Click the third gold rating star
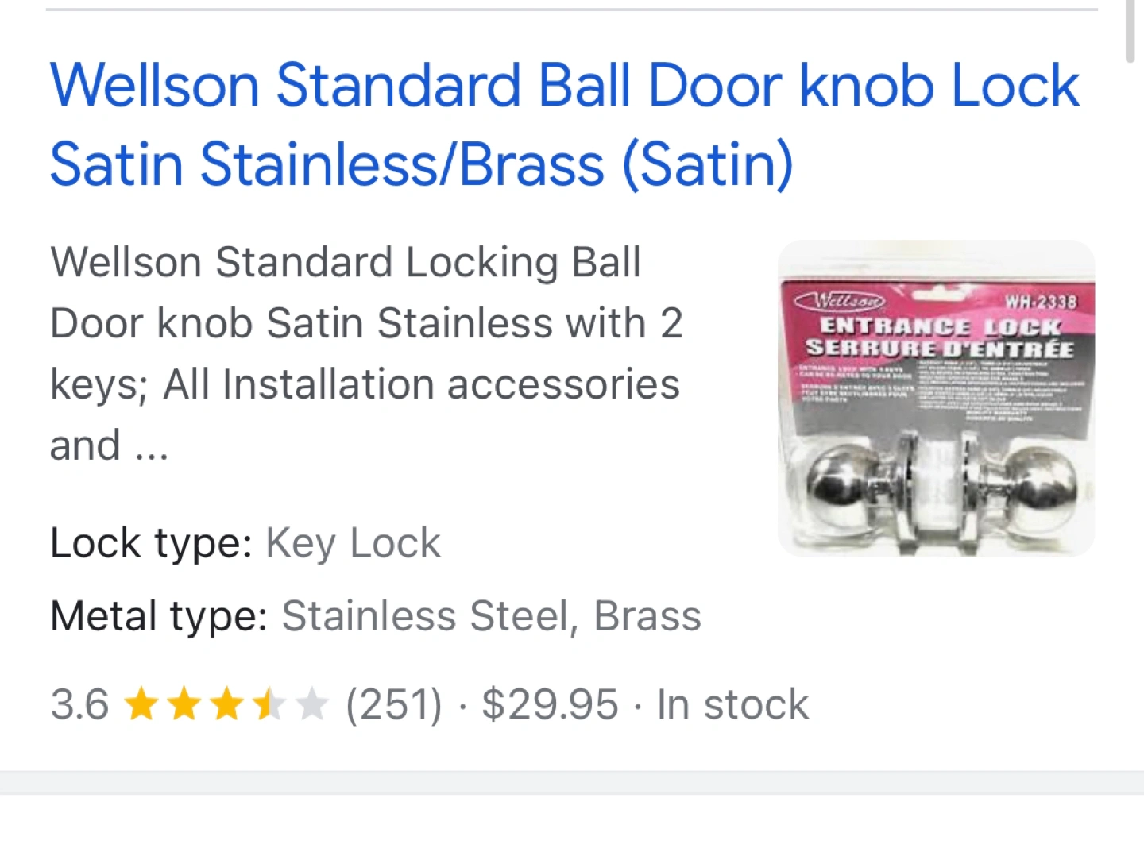This screenshot has height=852, width=1144. coord(226,704)
